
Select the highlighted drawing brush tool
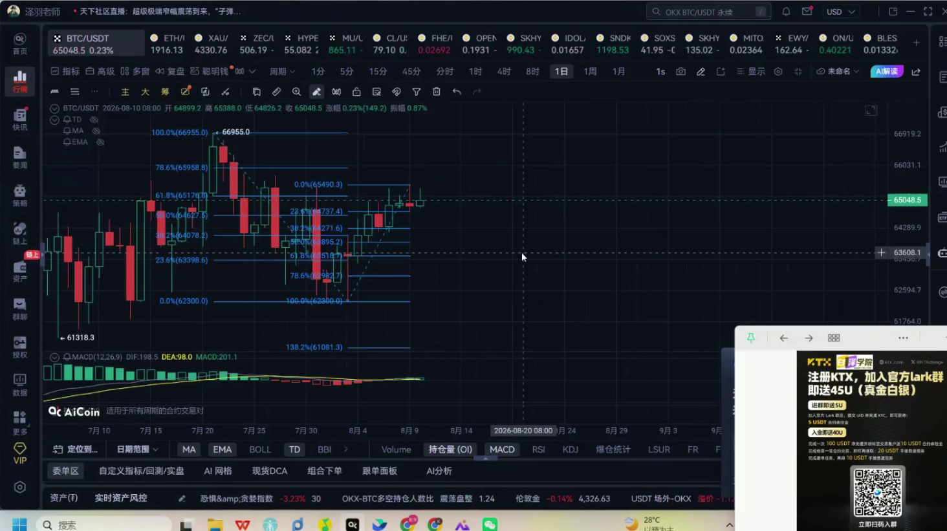(316, 92)
